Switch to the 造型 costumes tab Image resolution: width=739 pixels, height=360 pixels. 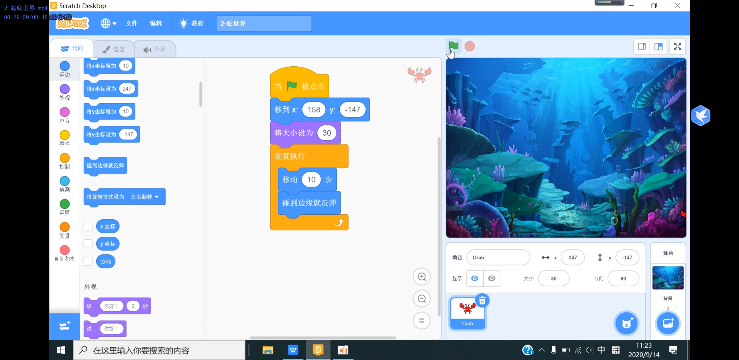[x=114, y=49]
